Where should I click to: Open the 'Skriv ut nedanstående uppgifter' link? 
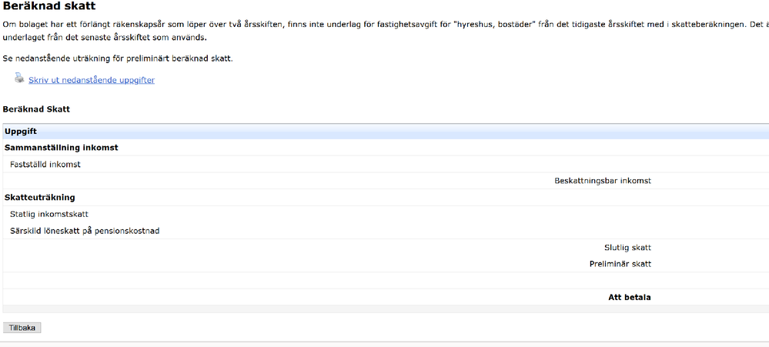tap(92, 80)
